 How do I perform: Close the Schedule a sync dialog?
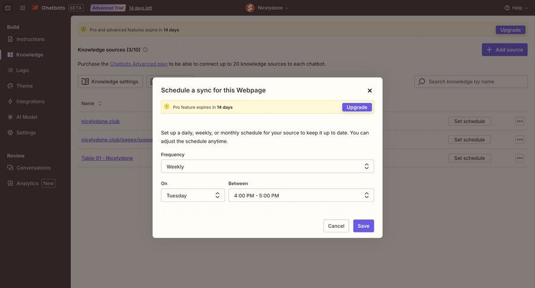tap(370, 90)
